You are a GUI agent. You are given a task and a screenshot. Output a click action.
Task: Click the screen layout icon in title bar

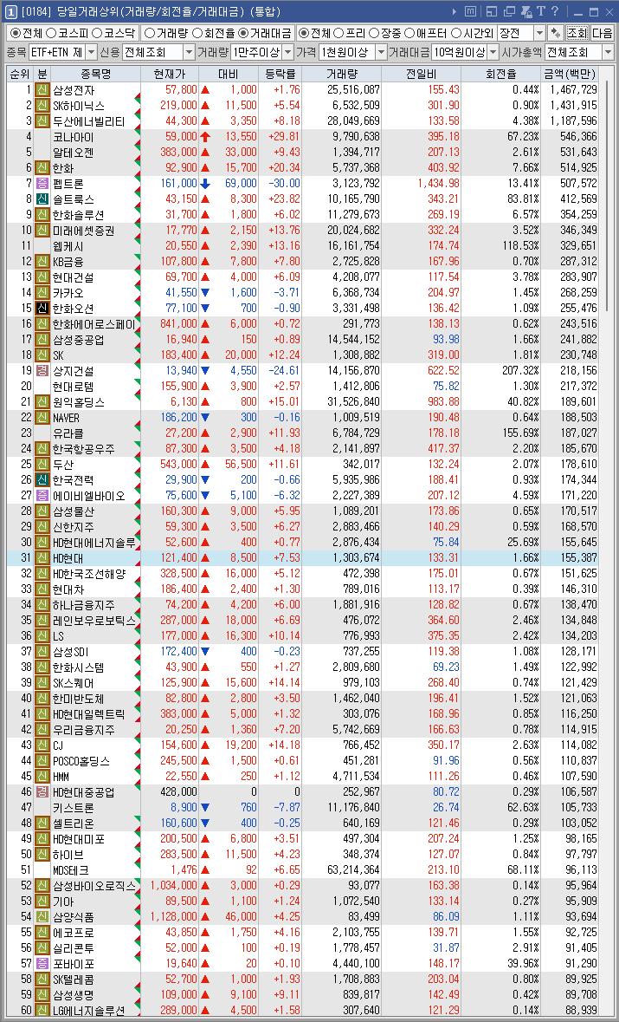pyautogui.click(x=492, y=11)
